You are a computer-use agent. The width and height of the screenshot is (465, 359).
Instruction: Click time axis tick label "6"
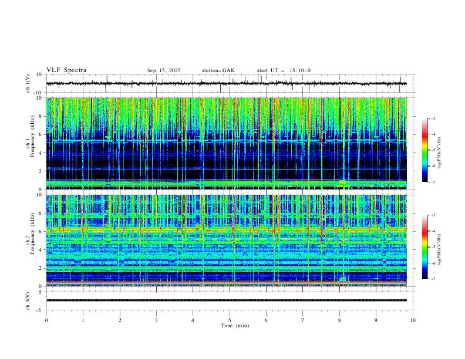(267, 320)
